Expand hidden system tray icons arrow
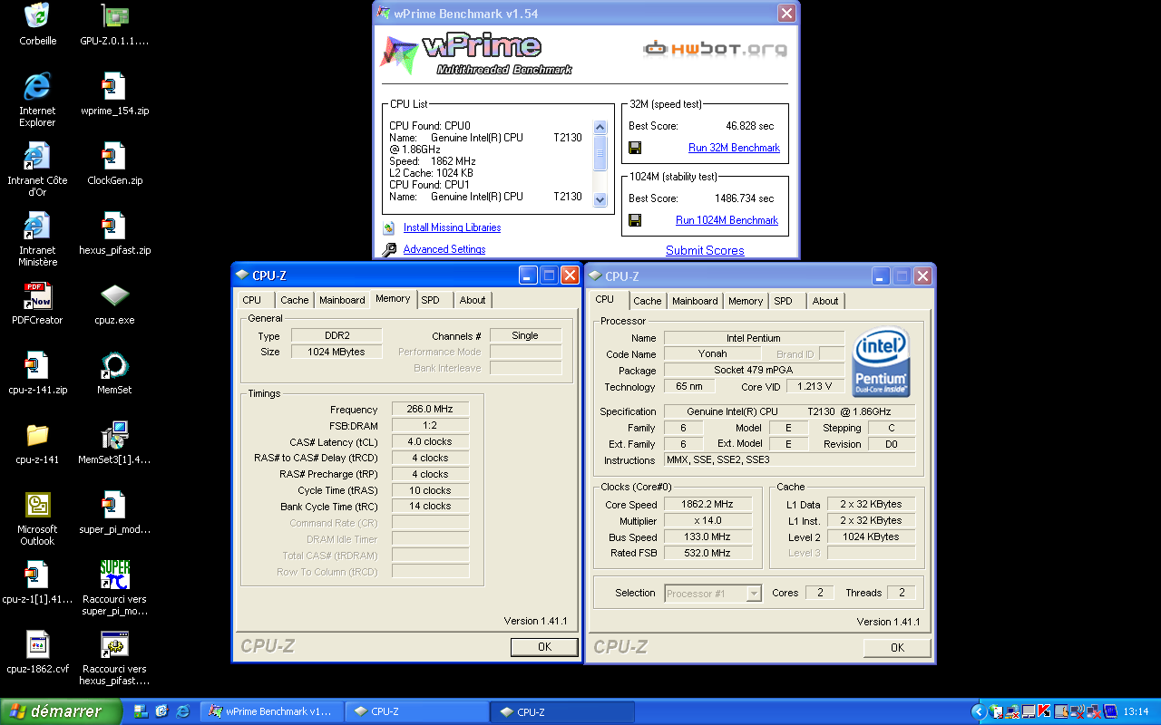Screen dimensions: 1161x725 pos(978,711)
